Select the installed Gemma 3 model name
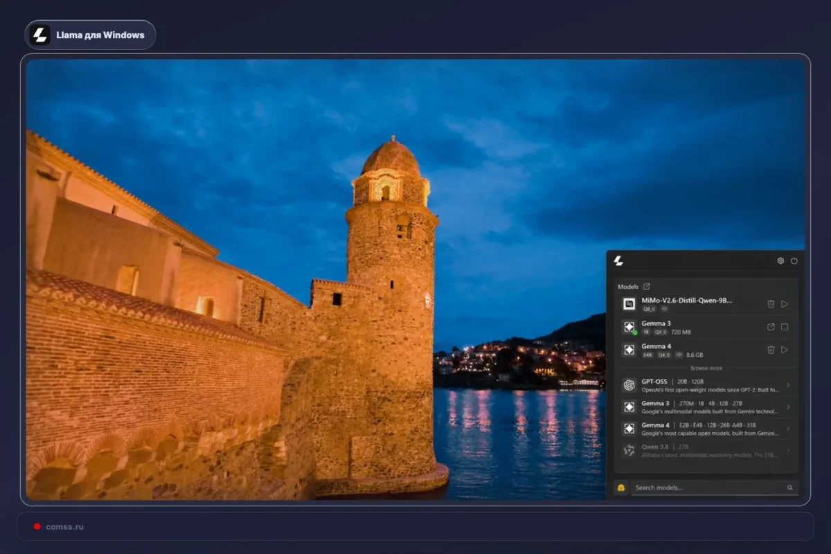The width and height of the screenshot is (831, 554). coord(656,323)
